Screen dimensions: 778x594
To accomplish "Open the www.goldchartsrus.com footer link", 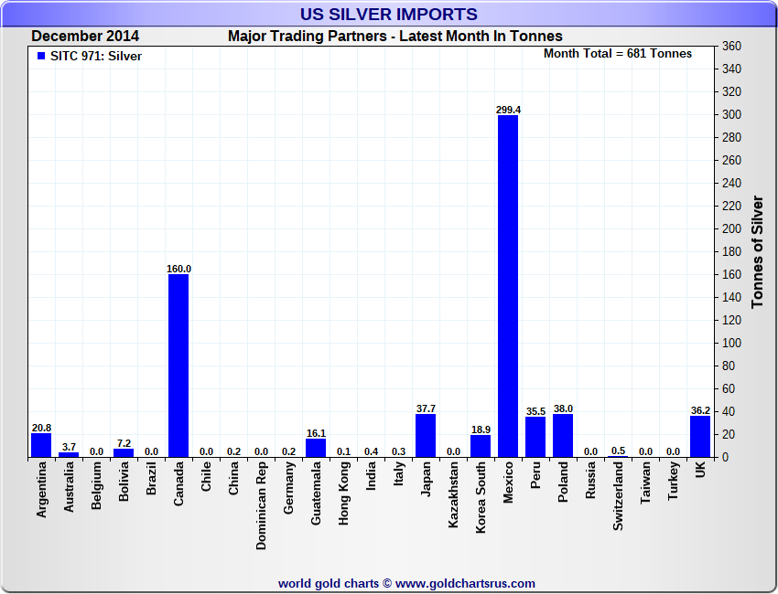I will click(x=465, y=583).
